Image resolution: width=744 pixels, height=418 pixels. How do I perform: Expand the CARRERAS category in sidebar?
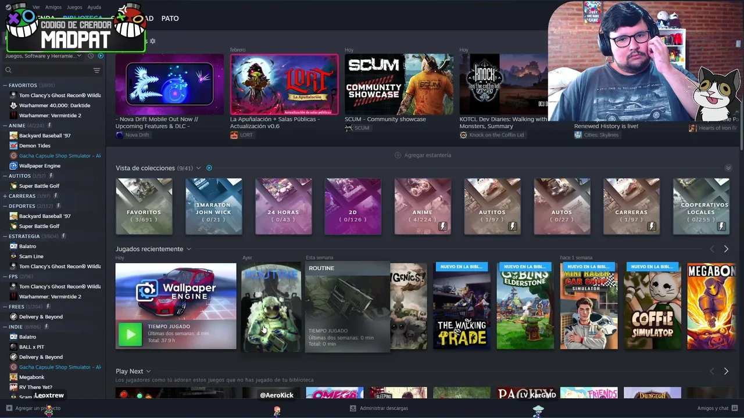5,196
